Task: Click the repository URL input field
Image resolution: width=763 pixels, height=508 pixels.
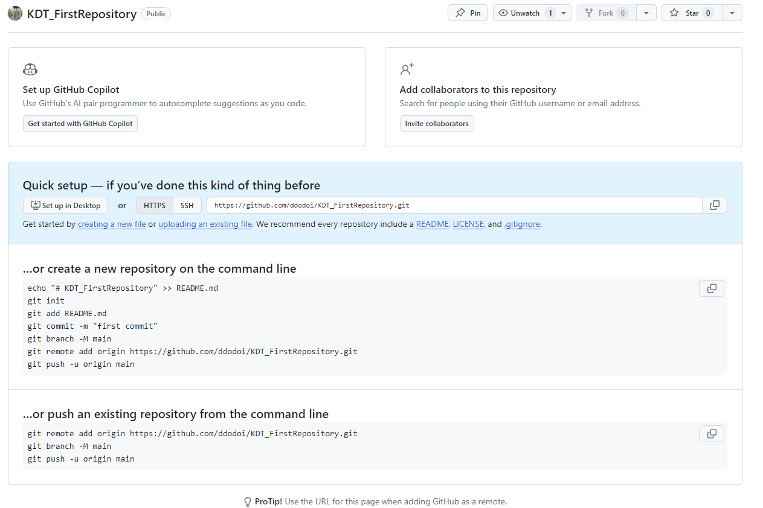Action: (454, 205)
